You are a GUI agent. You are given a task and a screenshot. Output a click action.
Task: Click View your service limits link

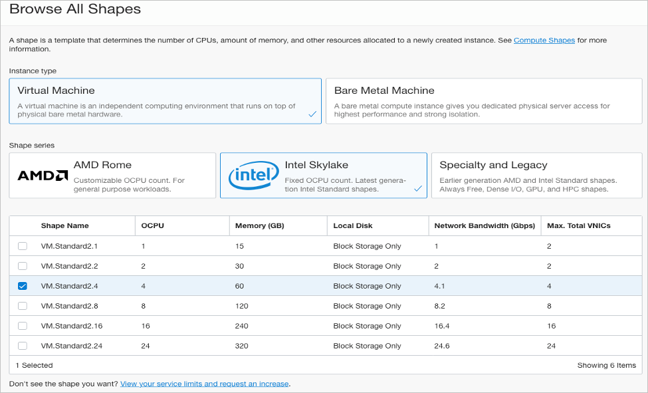coord(204,384)
